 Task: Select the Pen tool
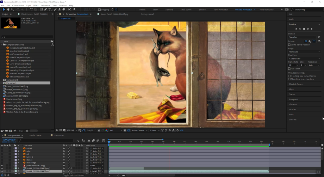point(46,9)
